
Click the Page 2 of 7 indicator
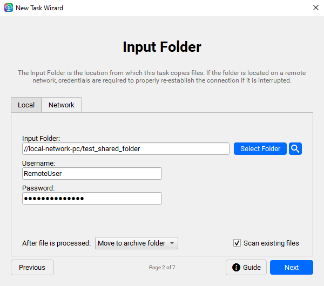pyautogui.click(x=162, y=268)
